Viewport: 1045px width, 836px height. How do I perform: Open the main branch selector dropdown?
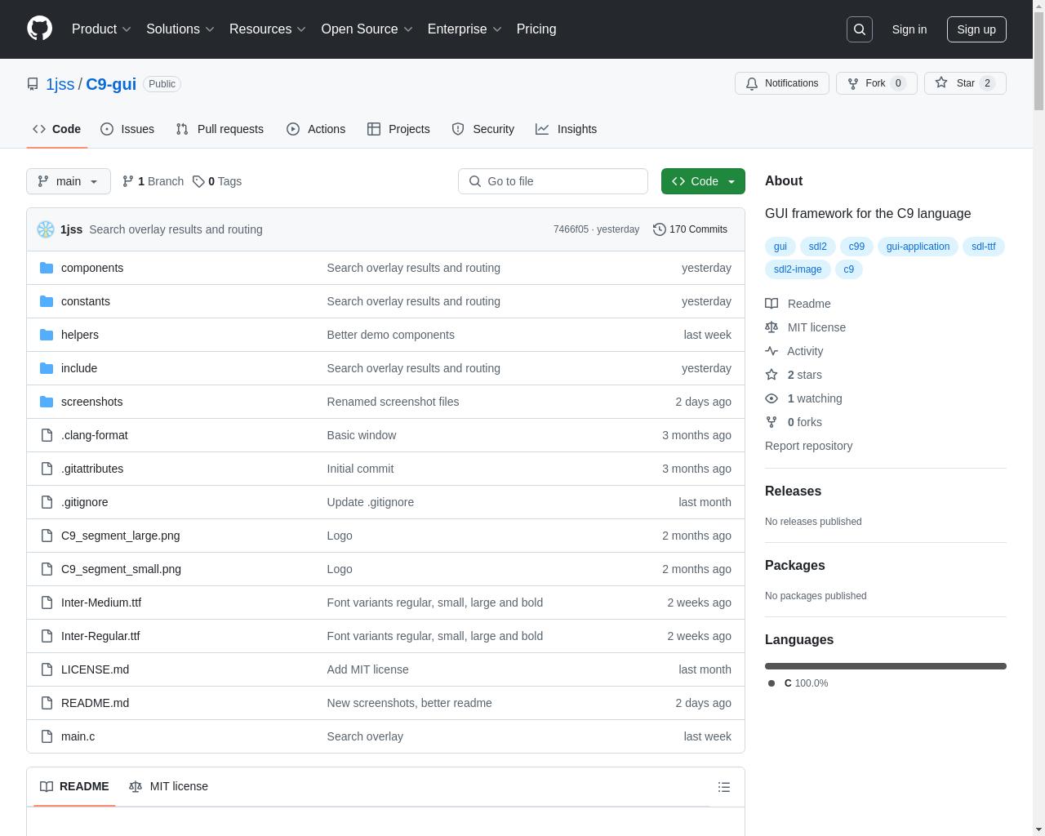click(x=69, y=181)
